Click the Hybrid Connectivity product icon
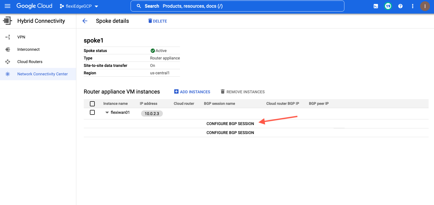The image size is (434, 205). click(x=8, y=21)
